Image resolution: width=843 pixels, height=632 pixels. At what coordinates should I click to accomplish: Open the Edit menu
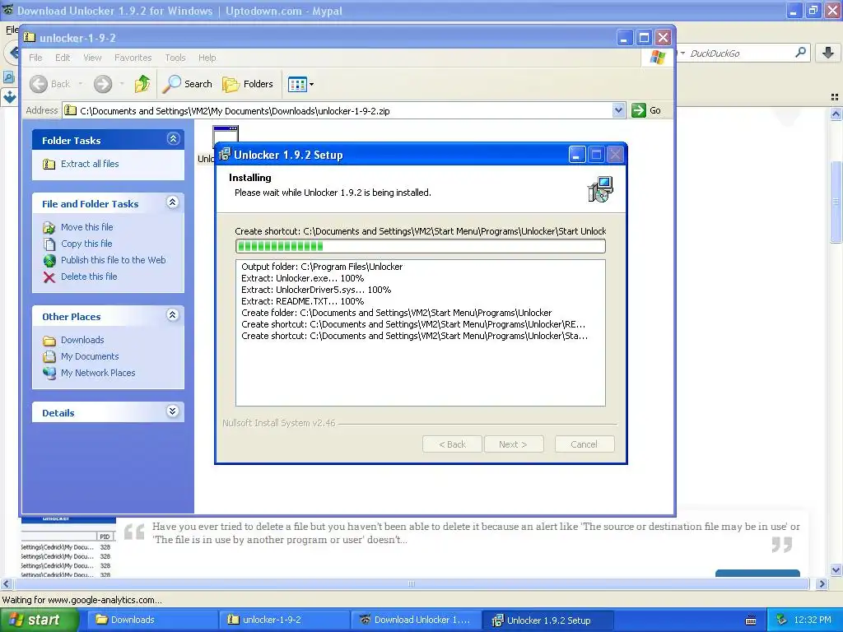pyautogui.click(x=63, y=58)
